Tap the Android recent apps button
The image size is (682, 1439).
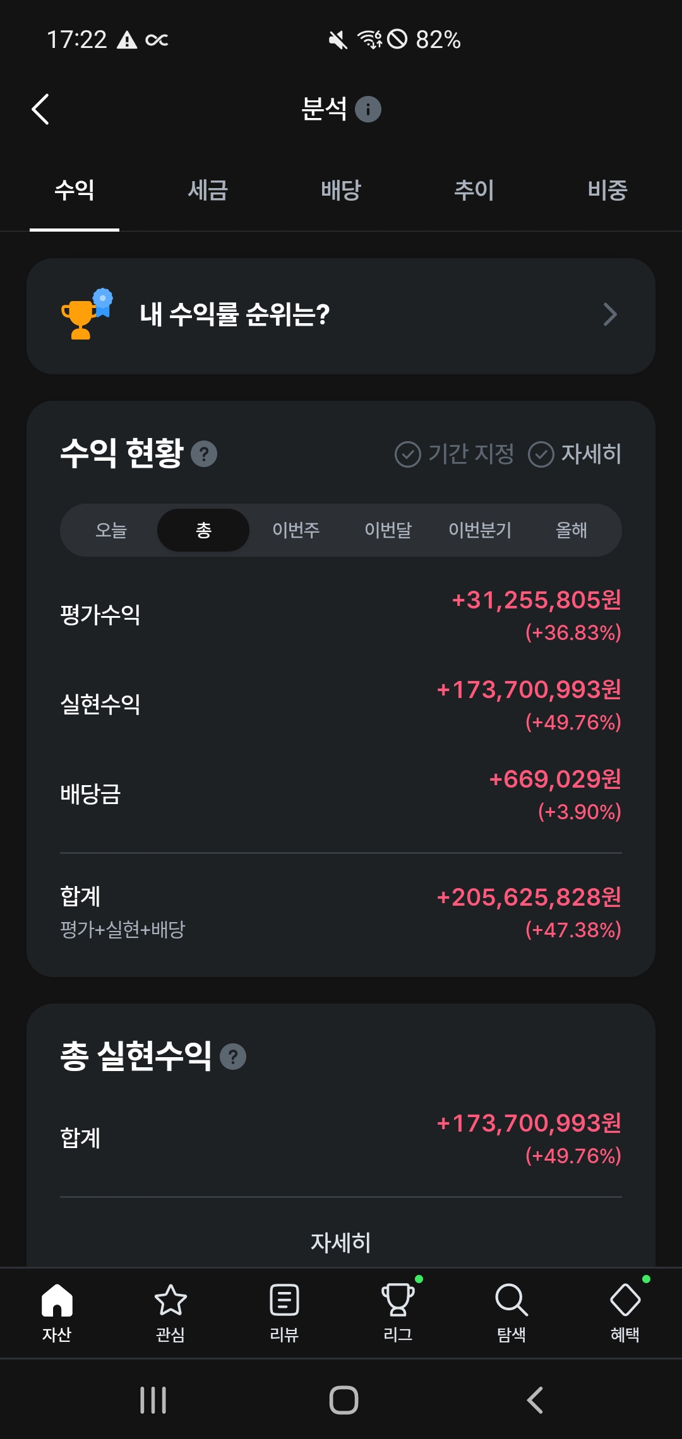click(153, 1400)
